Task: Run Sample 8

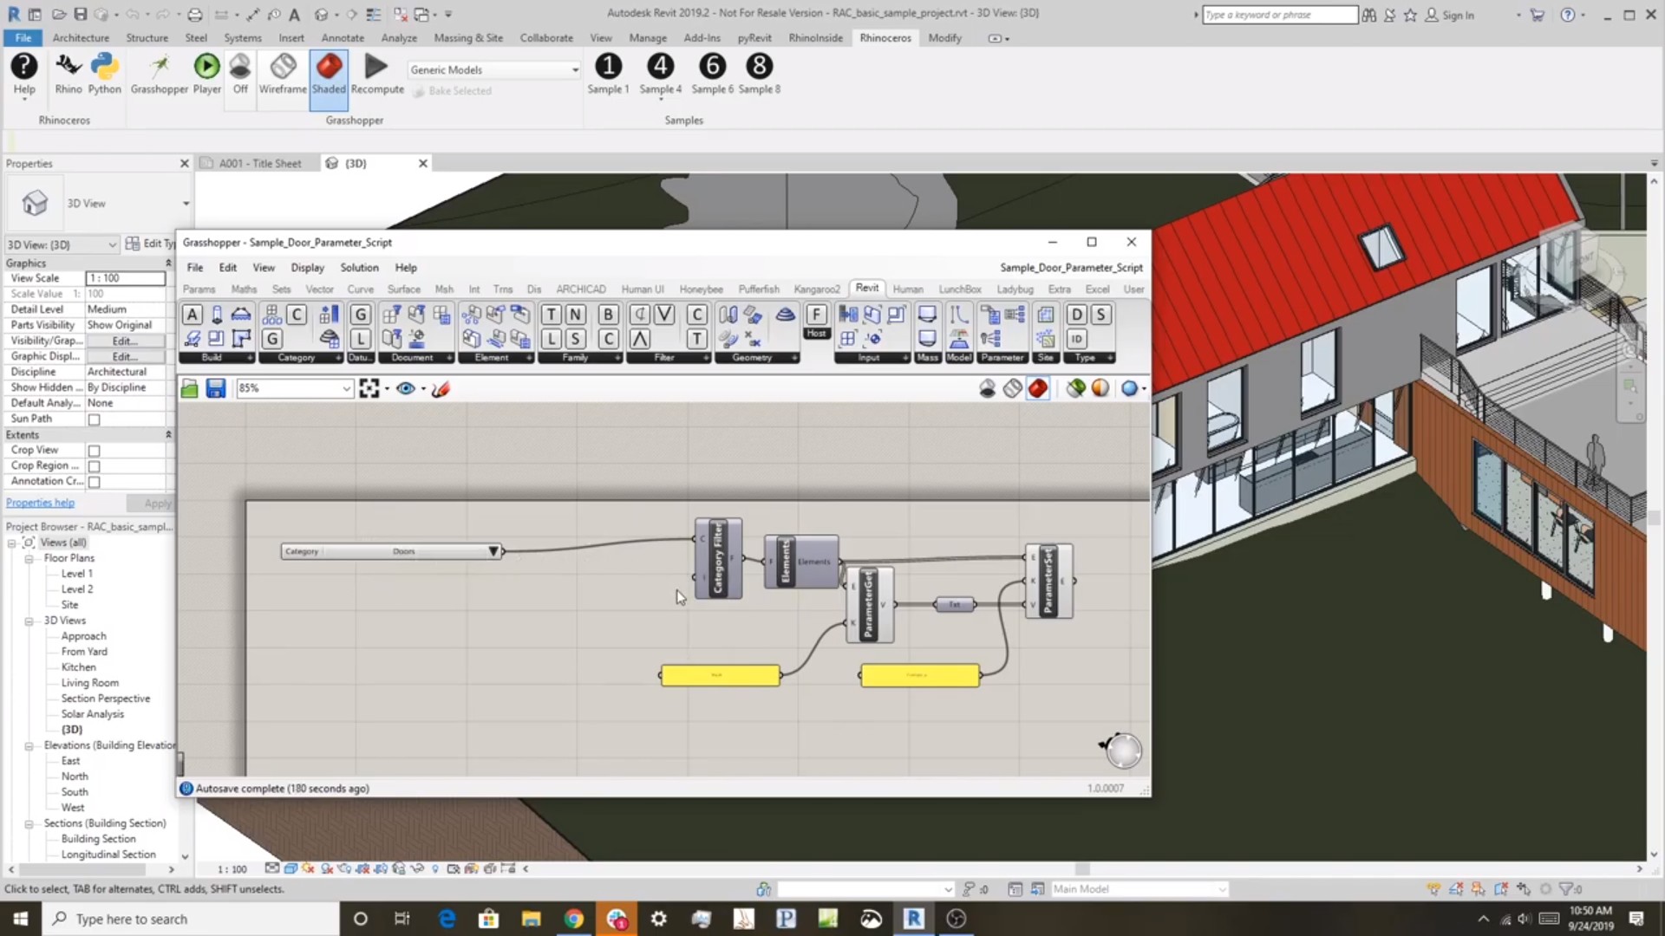Action: click(759, 74)
